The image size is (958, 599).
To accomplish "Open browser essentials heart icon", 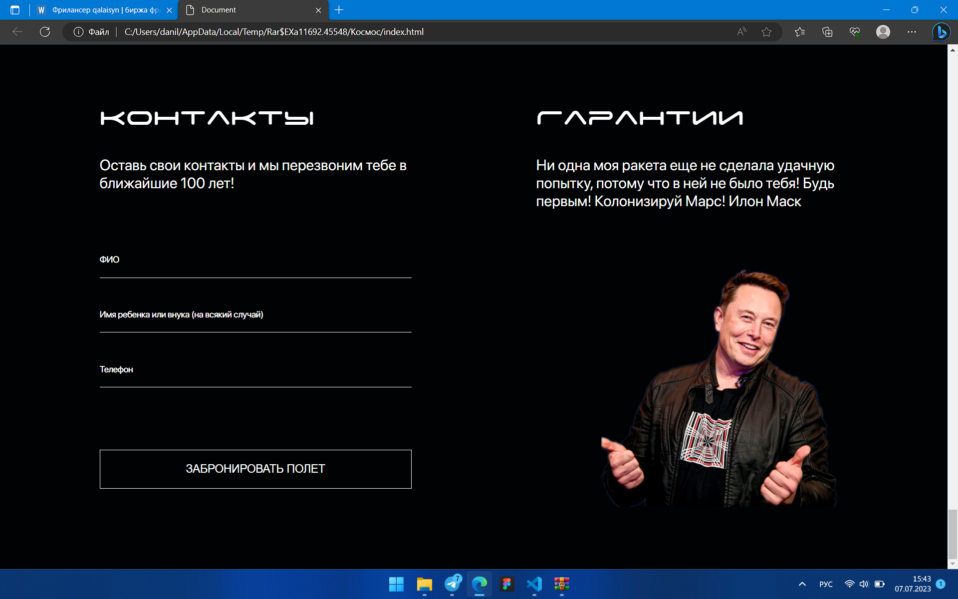I will point(855,32).
